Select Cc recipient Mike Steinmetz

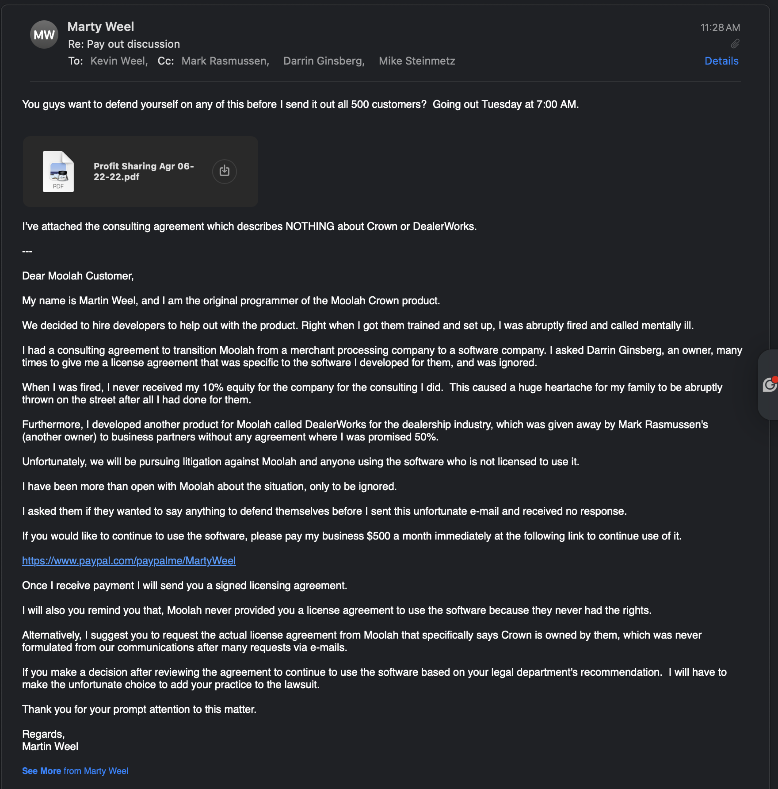point(416,61)
